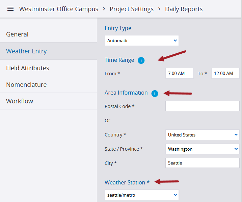Expand the Weather Station dropdown
The image size is (242, 202).
[x=141, y=195]
